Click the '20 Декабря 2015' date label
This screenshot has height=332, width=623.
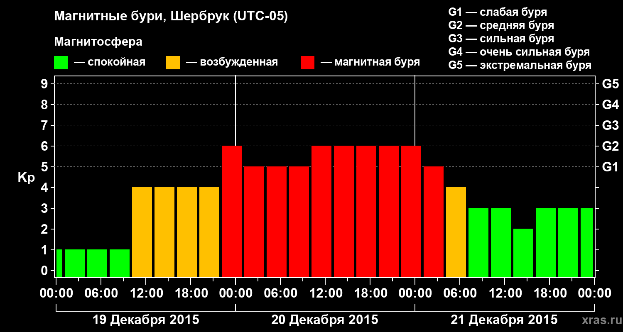point(325,320)
